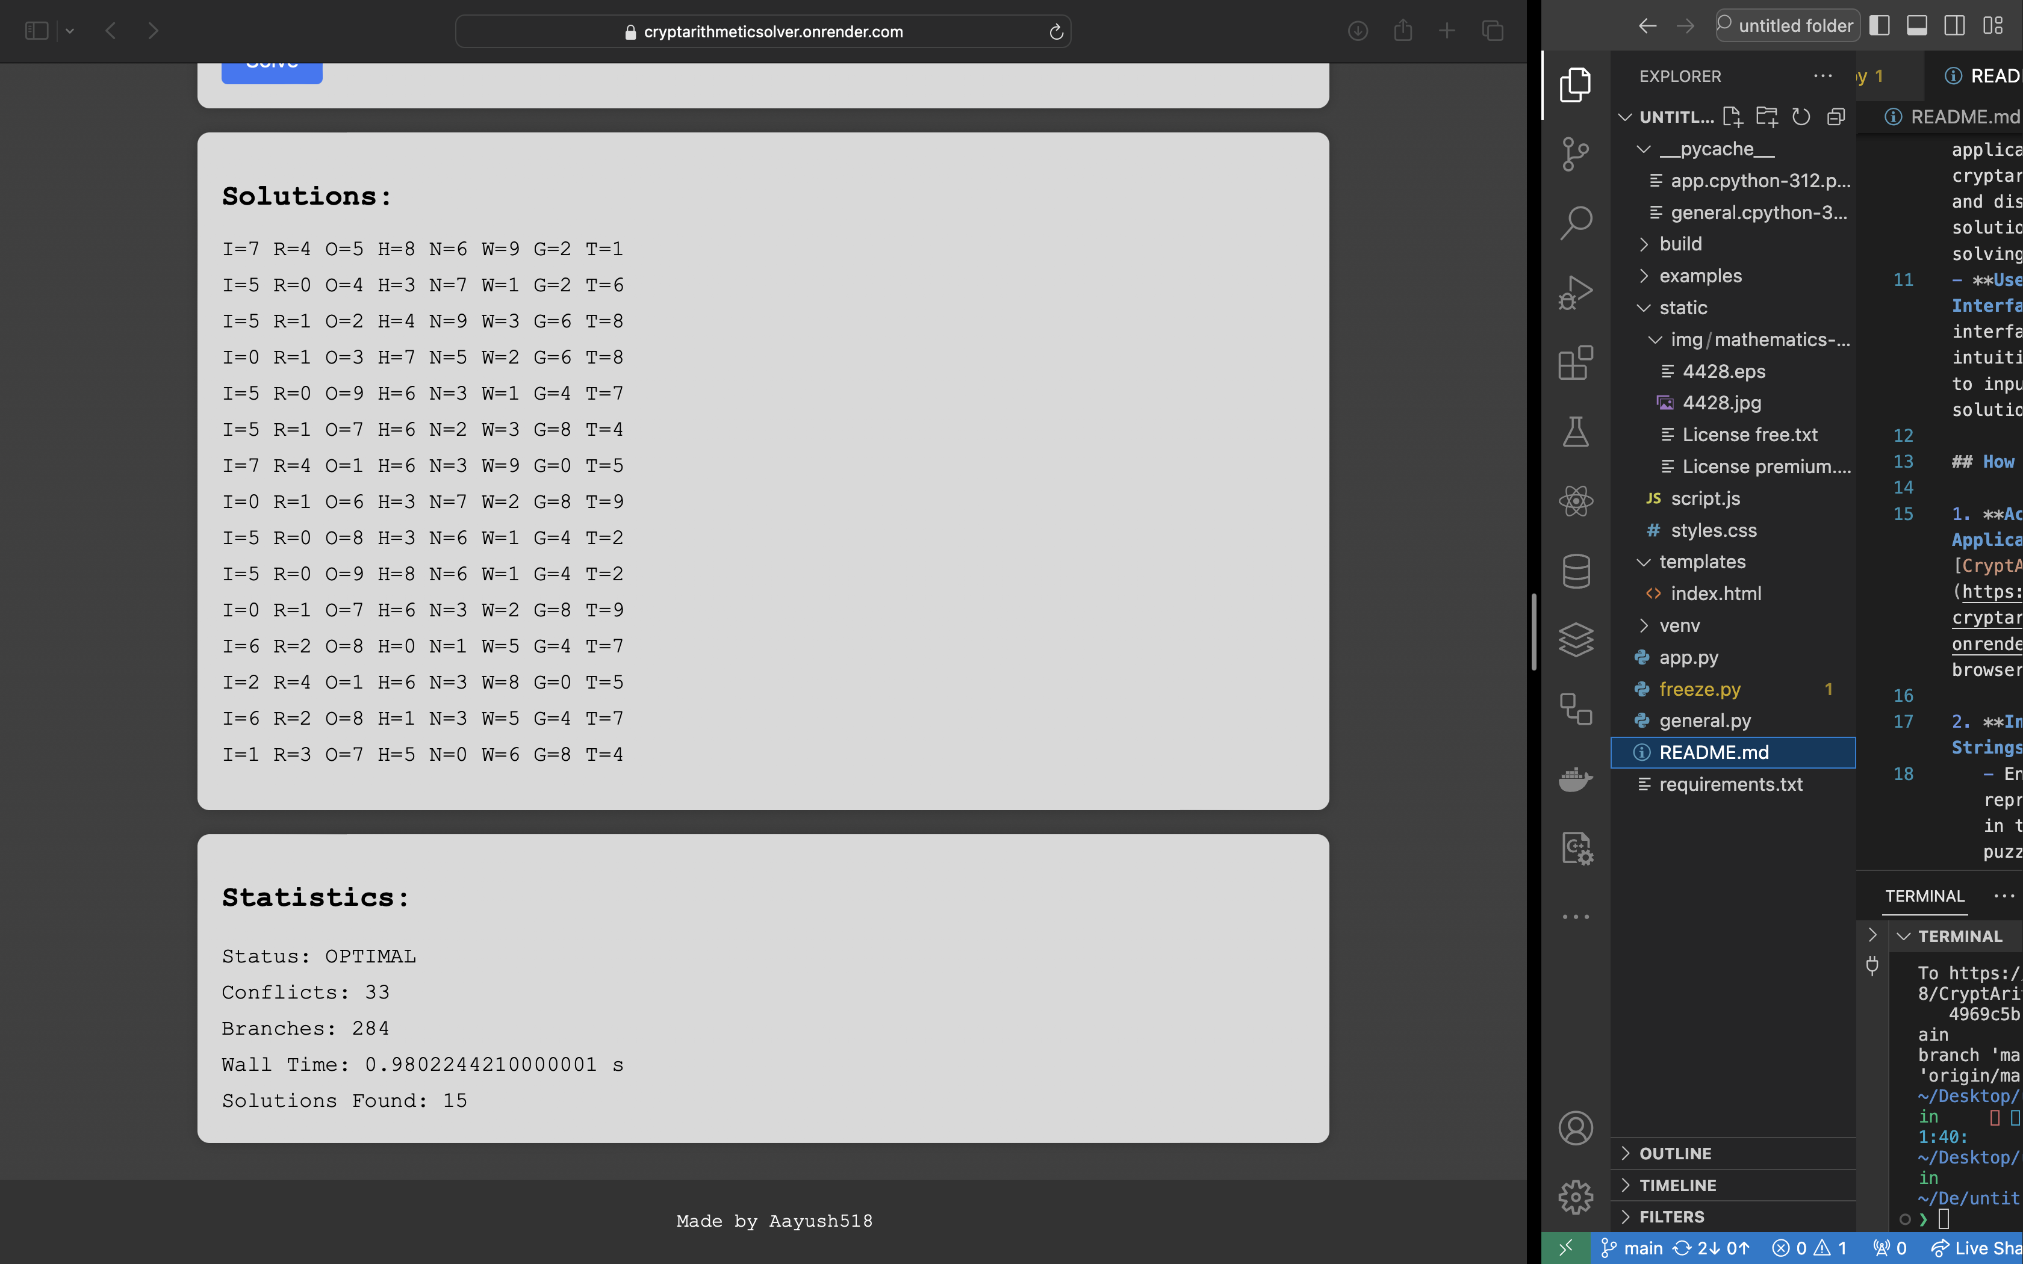Switch to the TERMINAL panel tab
Viewport: 2023px width, 1264px height.
1924,896
